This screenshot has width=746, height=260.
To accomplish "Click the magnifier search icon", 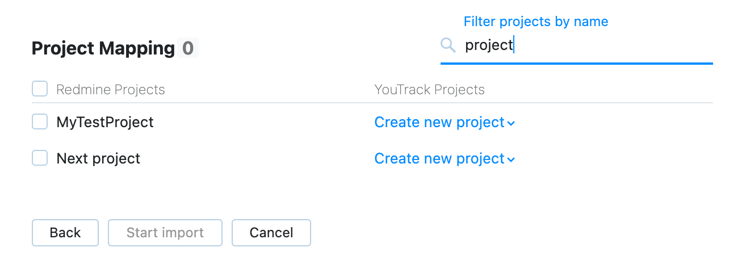I will coord(448,45).
